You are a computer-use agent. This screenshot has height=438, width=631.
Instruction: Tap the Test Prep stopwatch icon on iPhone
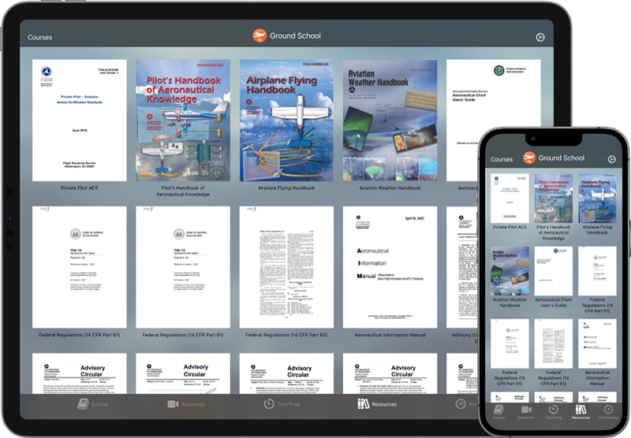click(554, 409)
